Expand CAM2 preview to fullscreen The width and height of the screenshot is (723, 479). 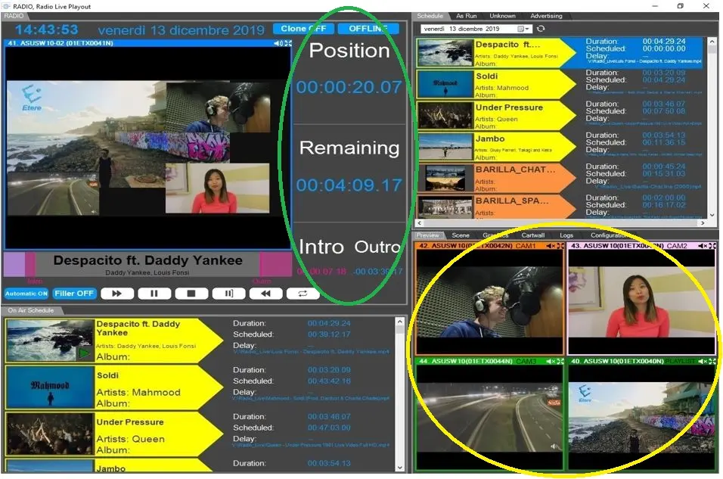pyautogui.click(x=712, y=246)
